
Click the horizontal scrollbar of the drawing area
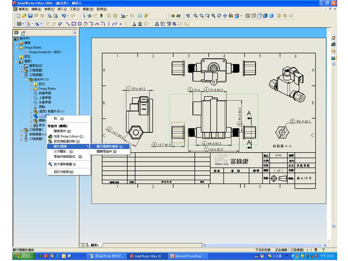point(264,245)
